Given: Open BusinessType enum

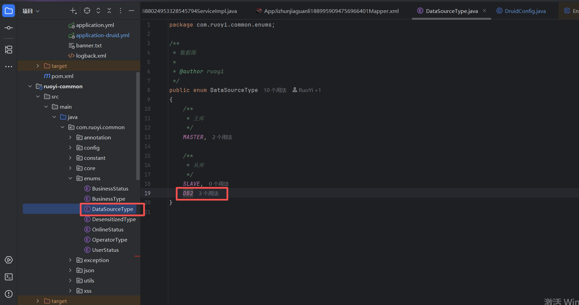Looking at the screenshot, I should click(105, 199).
